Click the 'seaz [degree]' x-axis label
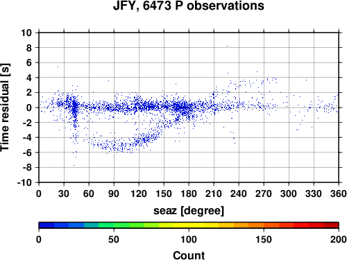Image resolution: width=347 pixels, height=260 pixels. 189,211
